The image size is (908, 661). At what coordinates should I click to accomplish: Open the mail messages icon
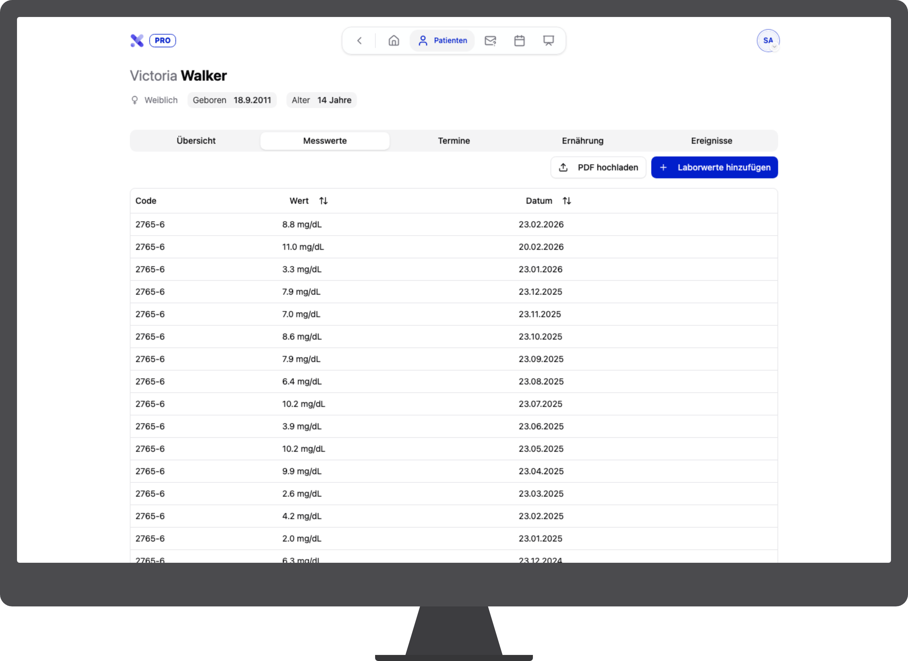490,40
